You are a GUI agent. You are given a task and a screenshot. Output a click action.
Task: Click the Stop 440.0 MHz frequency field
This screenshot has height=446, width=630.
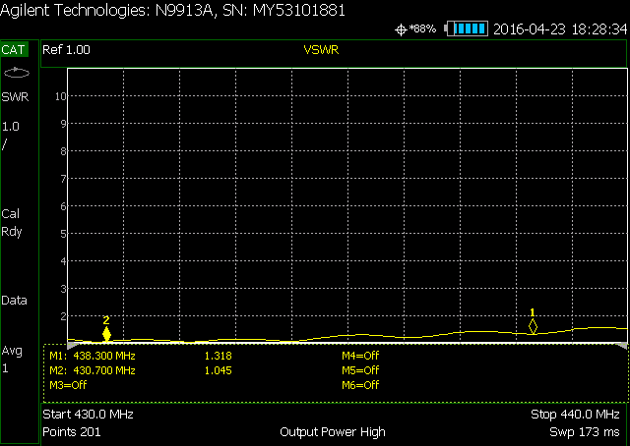click(x=576, y=415)
